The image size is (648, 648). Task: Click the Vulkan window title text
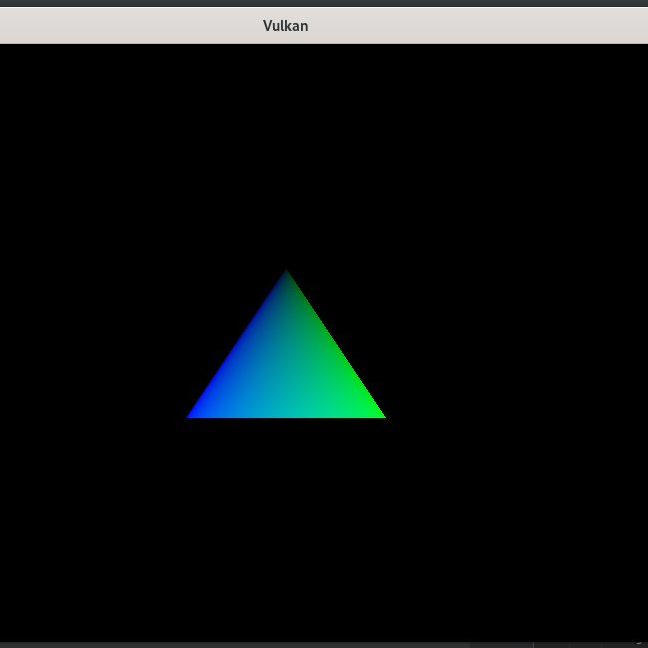point(285,26)
